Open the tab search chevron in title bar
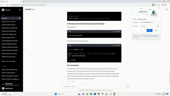The height and width of the screenshot is (96, 170). [156, 1]
